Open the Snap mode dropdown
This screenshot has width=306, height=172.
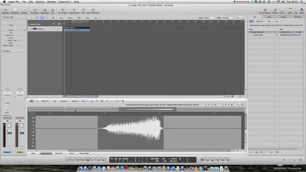209,18
